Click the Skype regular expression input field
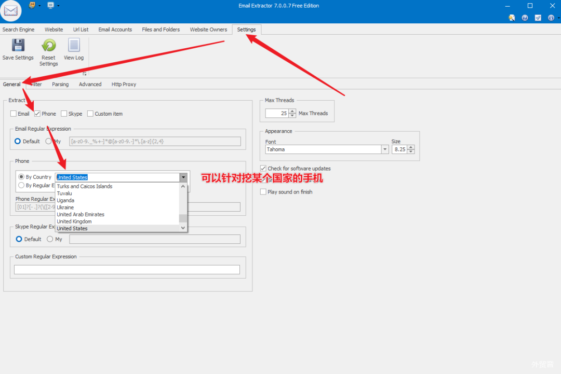 (x=155, y=239)
